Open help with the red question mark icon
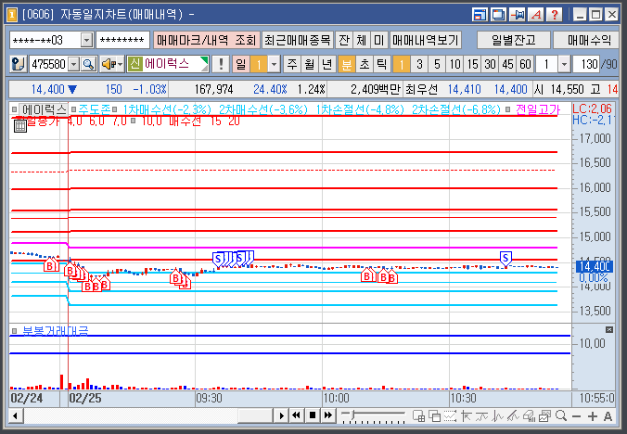This screenshot has height=434, width=627. coord(555,15)
